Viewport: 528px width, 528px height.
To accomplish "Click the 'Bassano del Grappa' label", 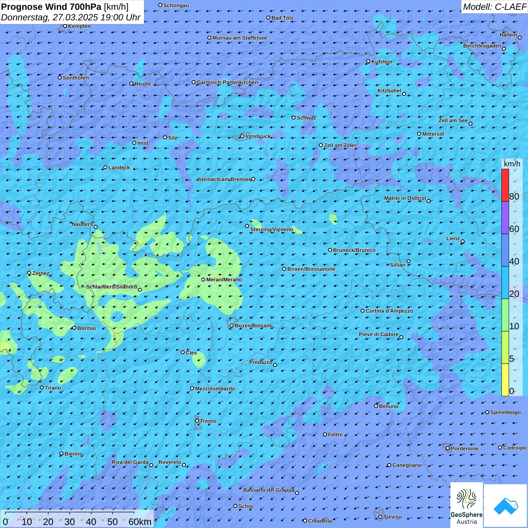I will click(x=269, y=490).
